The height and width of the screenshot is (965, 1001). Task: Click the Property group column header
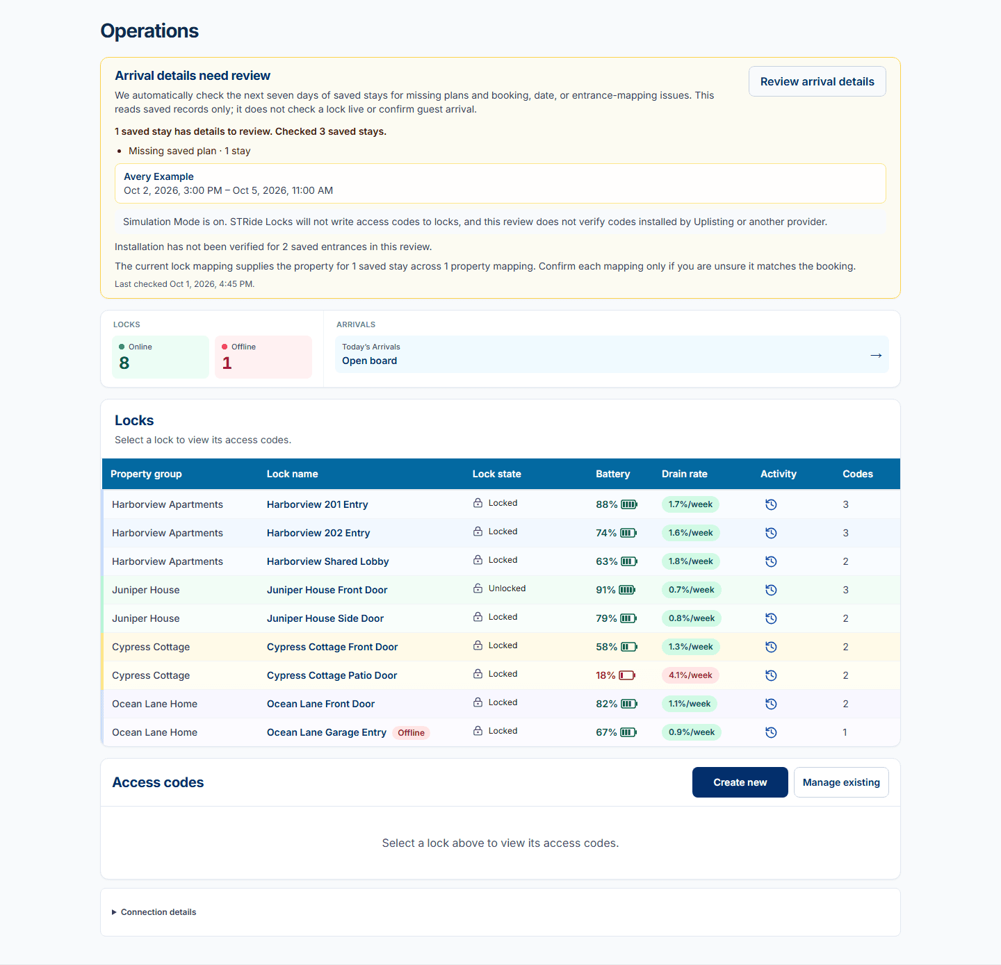146,474
